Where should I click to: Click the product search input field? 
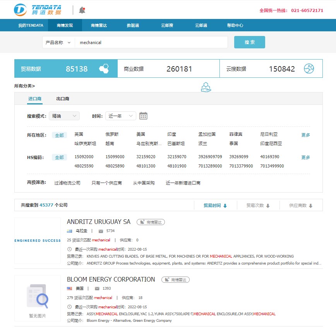[151, 43]
